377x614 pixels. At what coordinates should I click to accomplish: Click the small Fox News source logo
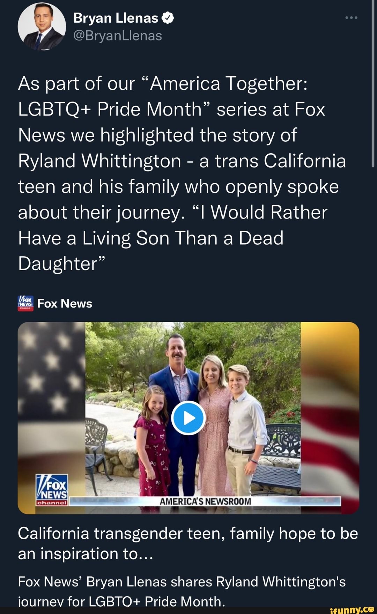[x=26, y=303]
